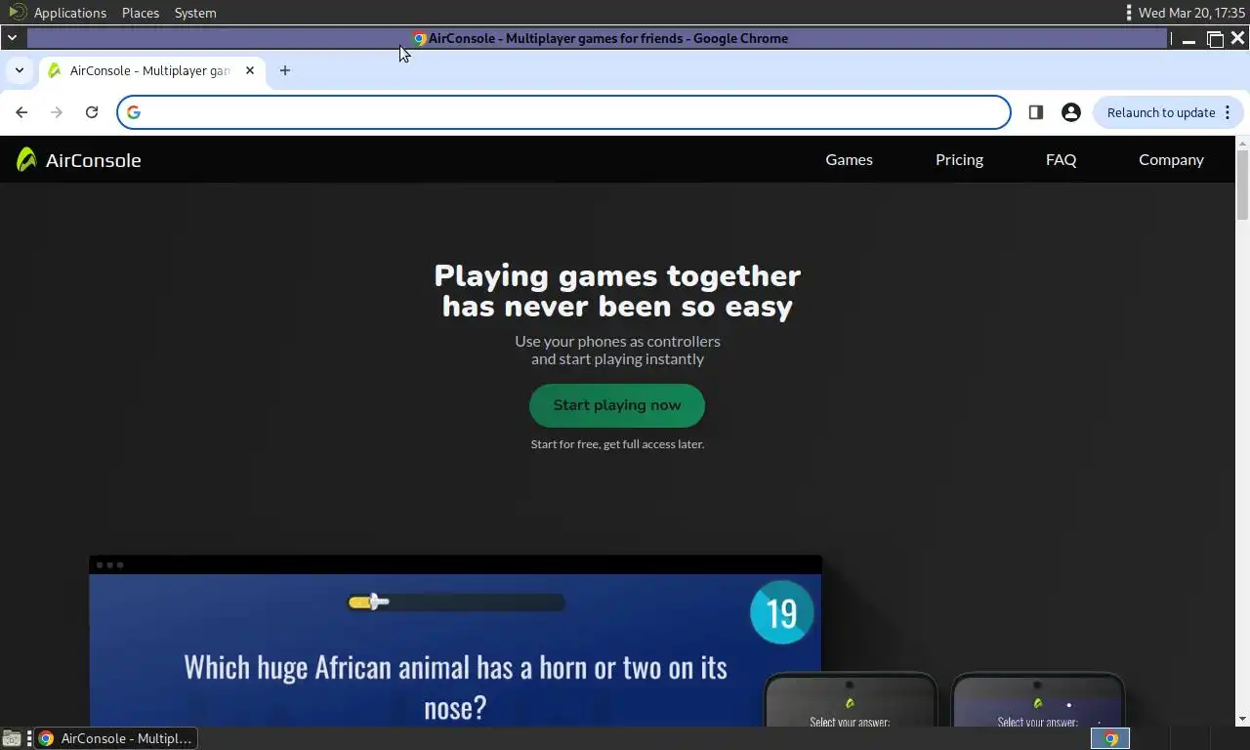Open the Places menu in the top panel
This screenshot has height=750, width=1250.
141,13
